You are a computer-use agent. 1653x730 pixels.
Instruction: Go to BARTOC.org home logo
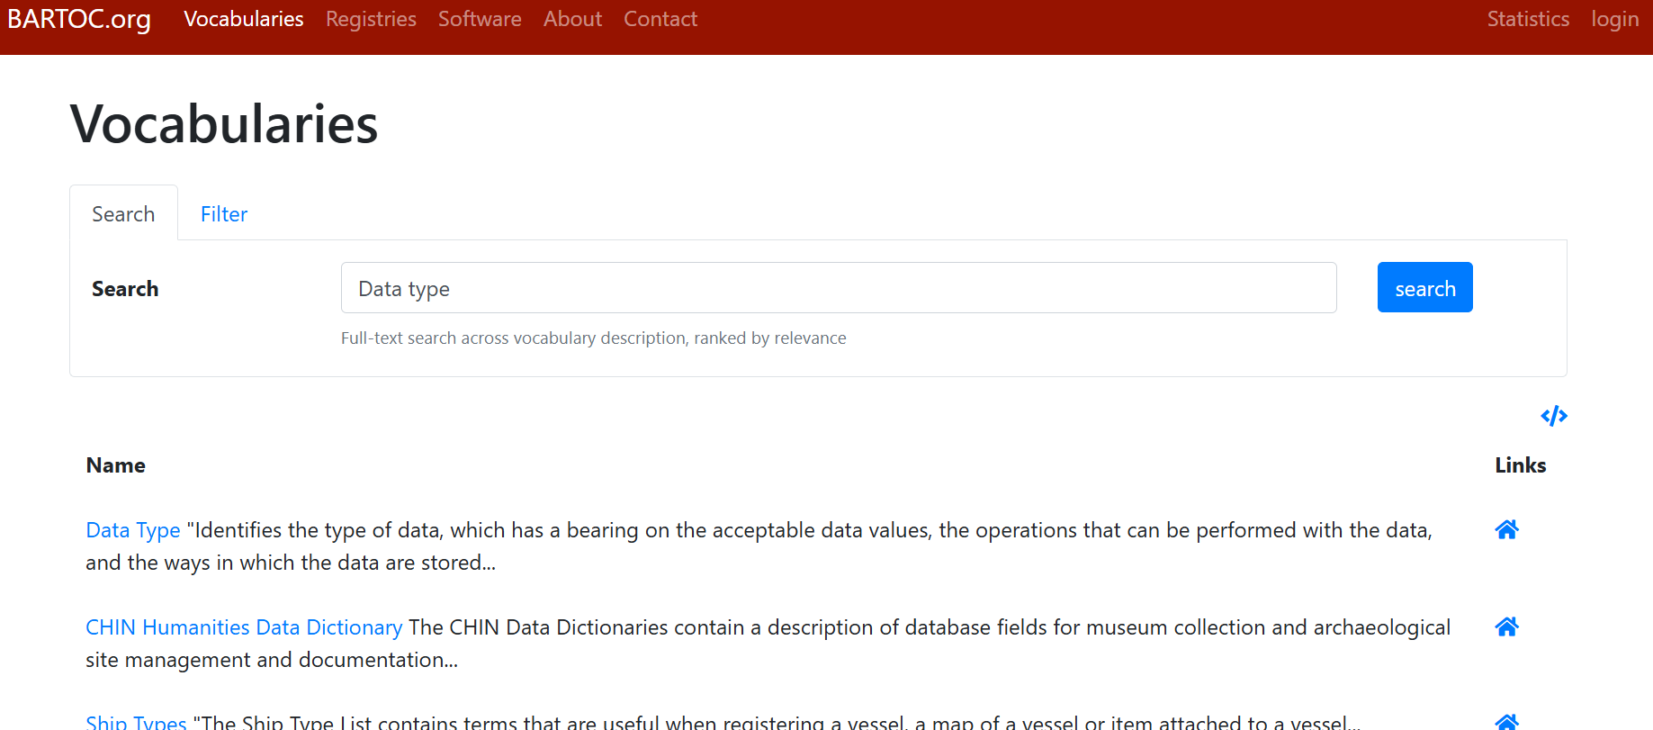[x=79, y=19]
